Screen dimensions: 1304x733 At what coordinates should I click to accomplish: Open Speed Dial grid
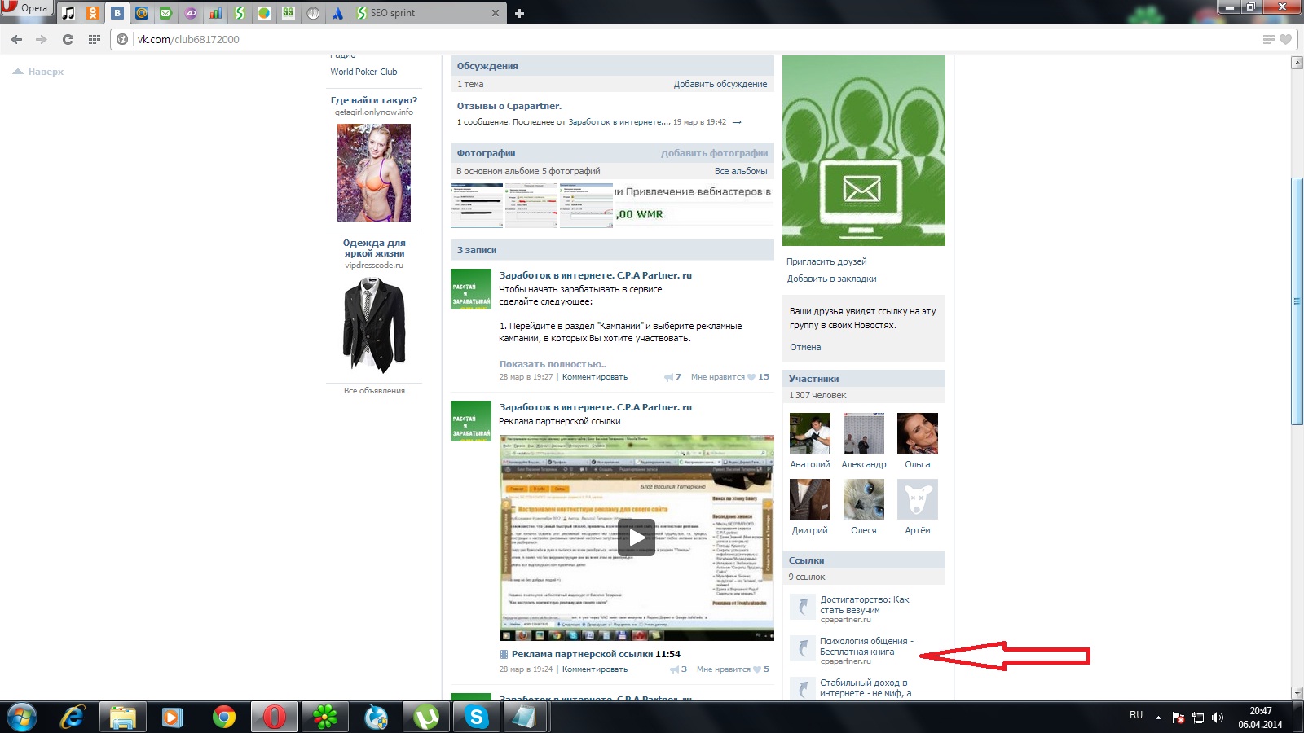[95, 39]
